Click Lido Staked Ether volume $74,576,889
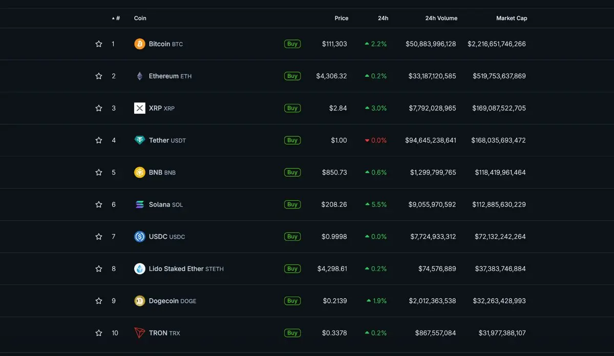614x356 pixels. click(437, 268)
